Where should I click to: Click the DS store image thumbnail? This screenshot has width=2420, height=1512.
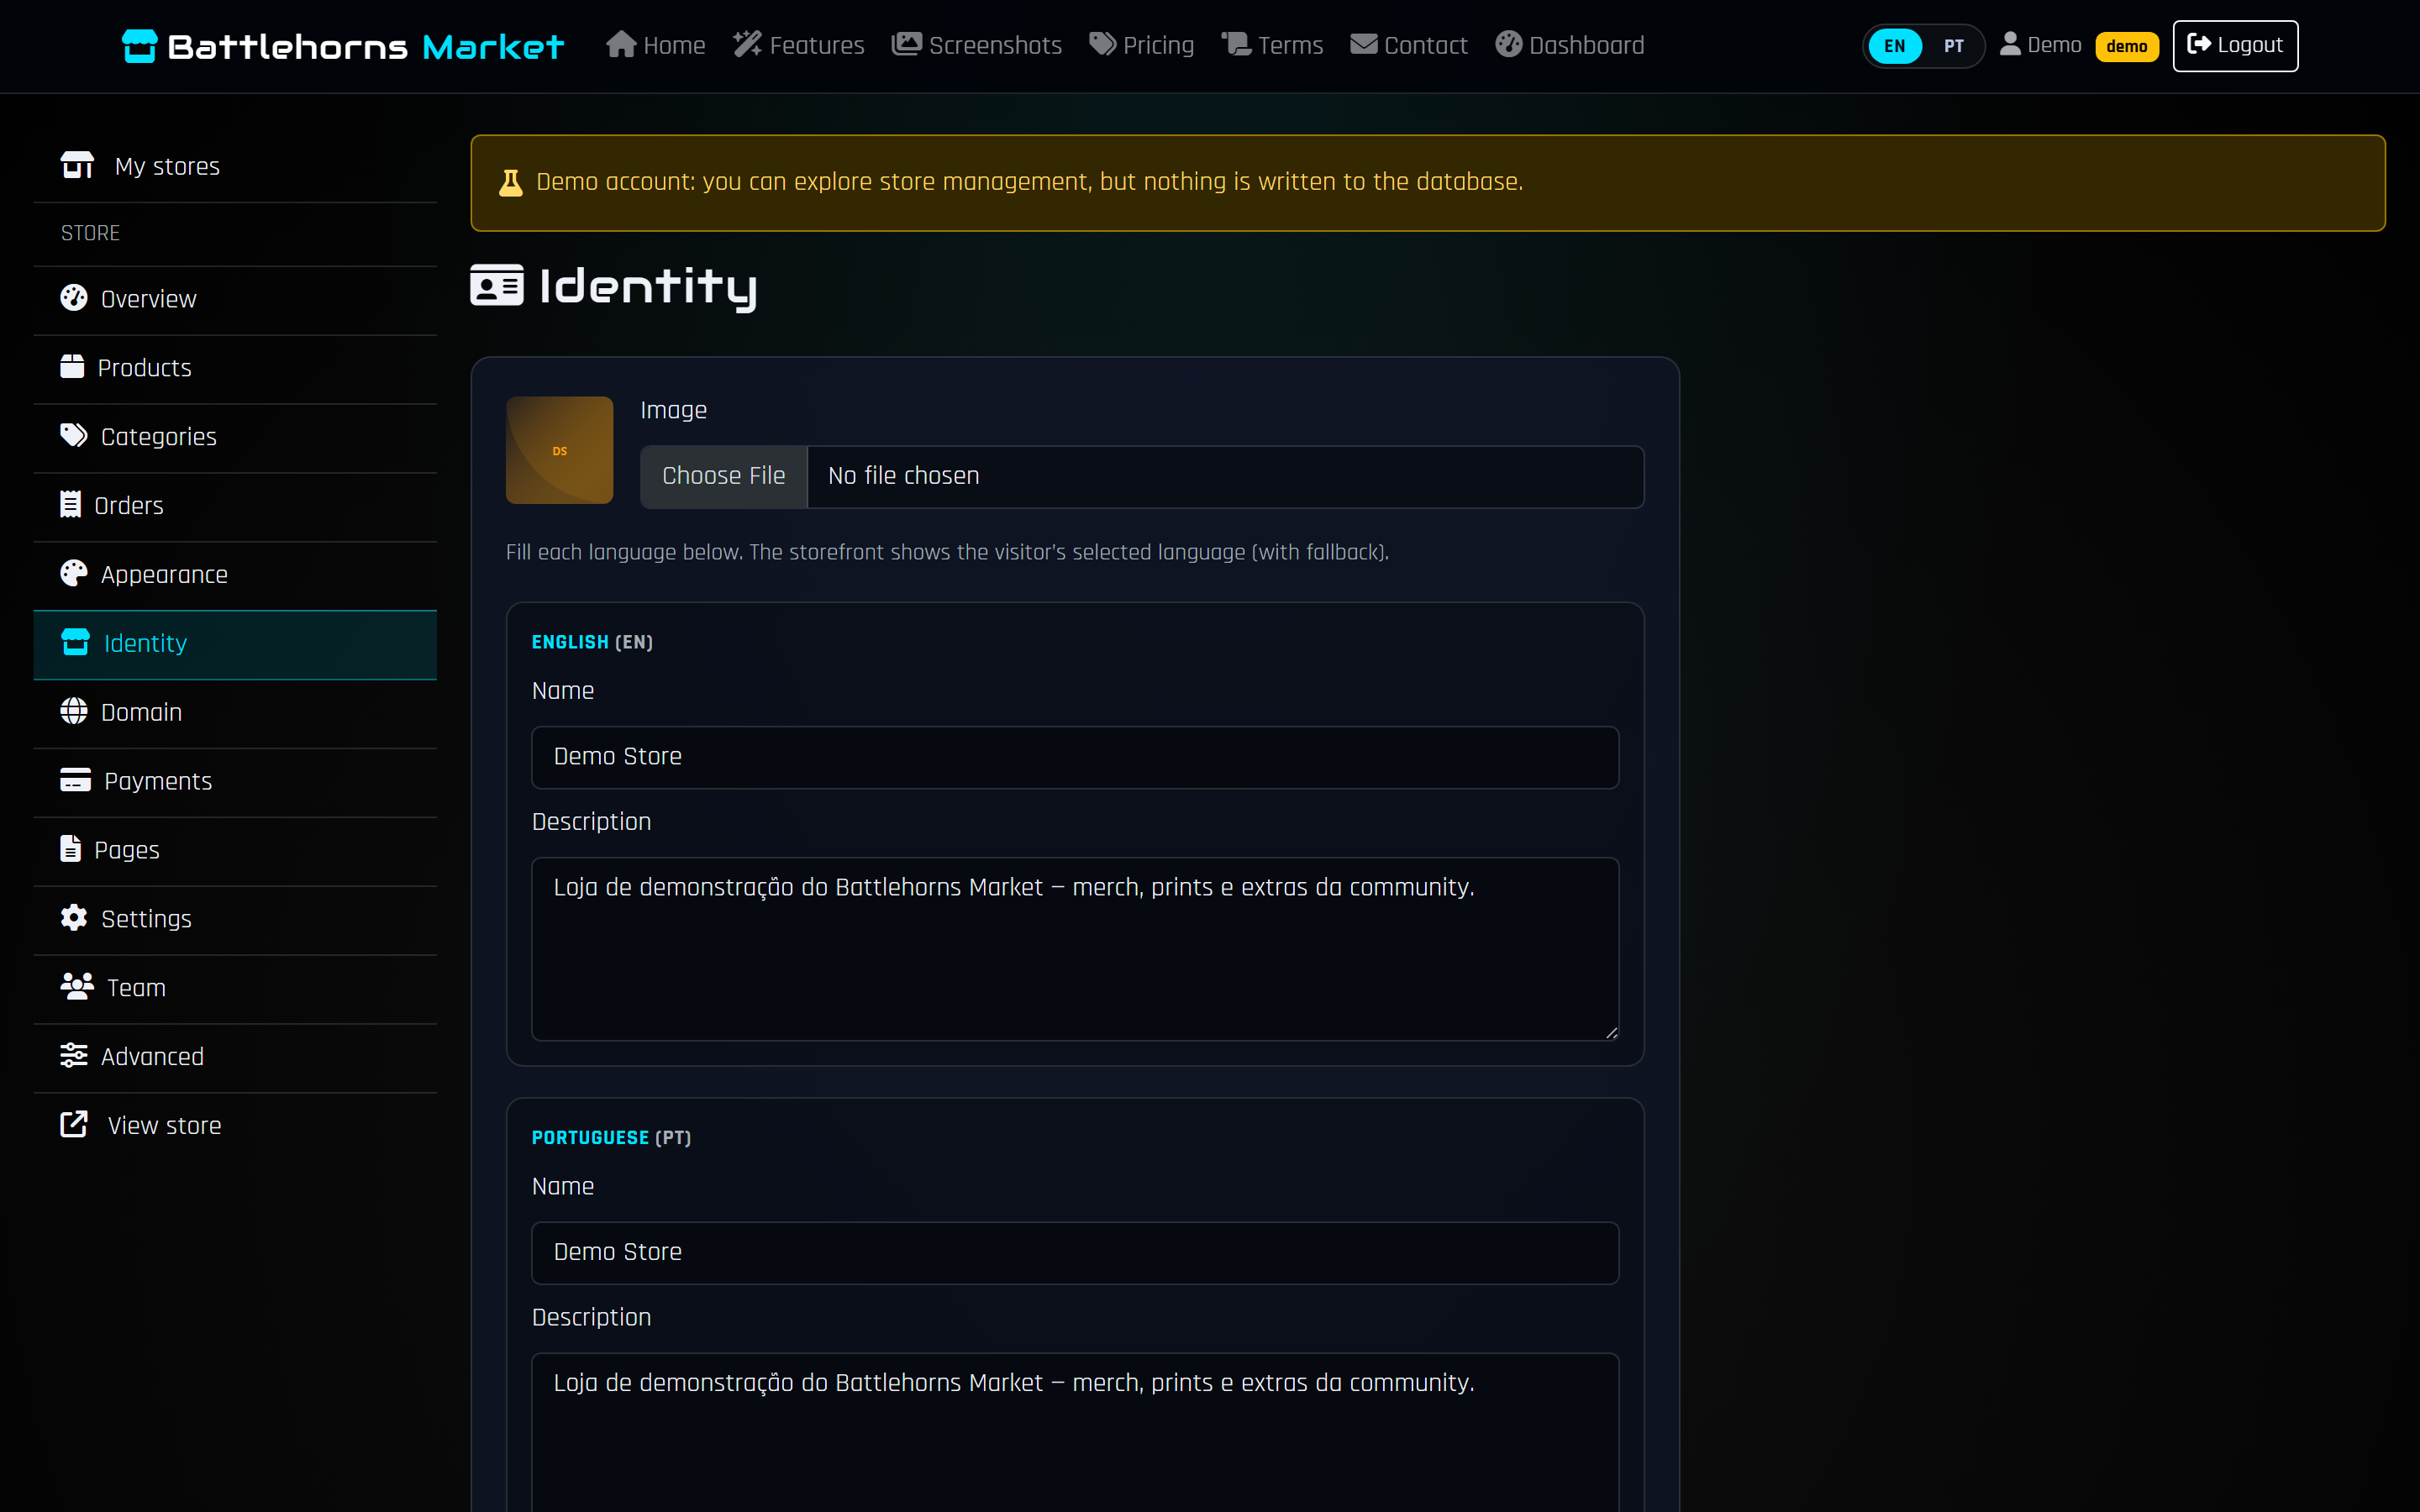point(559,450)
